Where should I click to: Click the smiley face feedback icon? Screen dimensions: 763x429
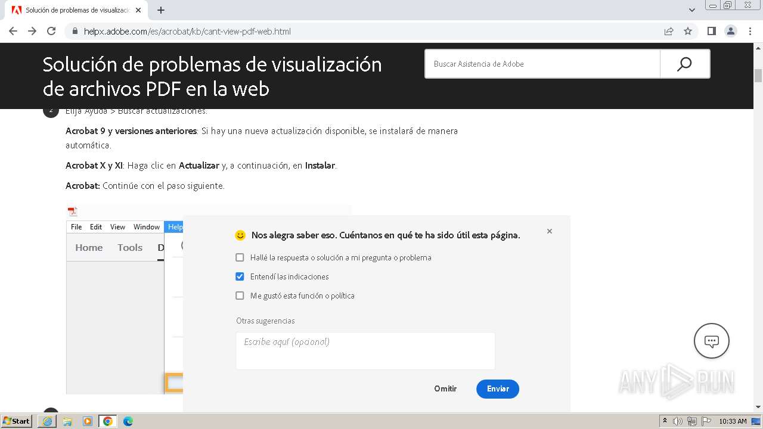pyautogui.click(x=240, y=235)
